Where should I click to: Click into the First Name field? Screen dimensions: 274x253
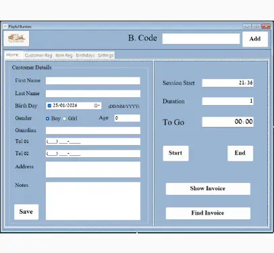(x=93, y=81)
